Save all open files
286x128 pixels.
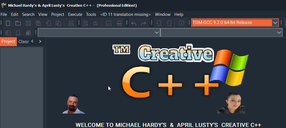[38, 23]
